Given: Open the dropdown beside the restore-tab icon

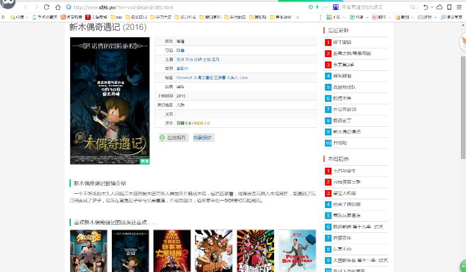Looking at the screenshot, I should click(432, 7).
